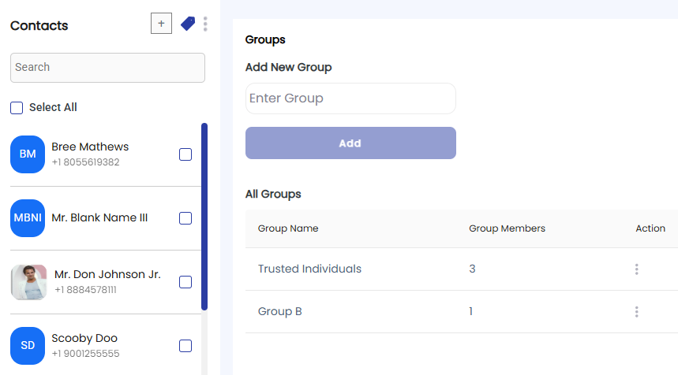Image resolution: width=678 pixels, height=375 pixels.
Task: Open Contacts three-dot options menu
Action: pyautogui.click(x=205, y=24)
